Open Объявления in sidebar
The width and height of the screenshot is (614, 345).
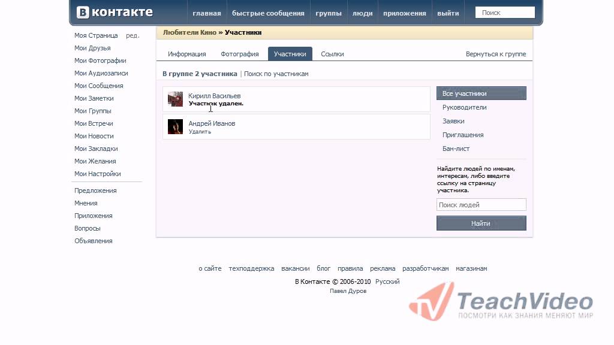tap(93, 241)
